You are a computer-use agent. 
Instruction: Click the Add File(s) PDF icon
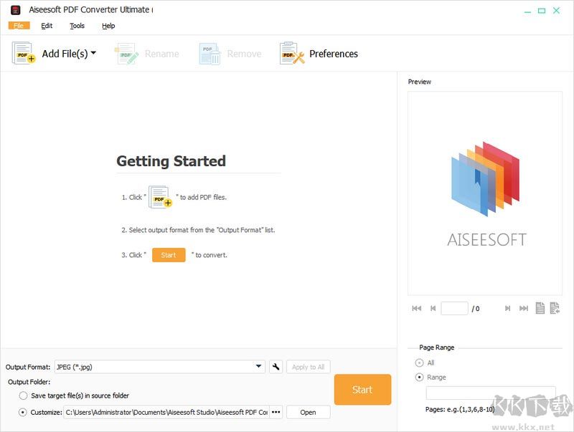coord(23,54)
